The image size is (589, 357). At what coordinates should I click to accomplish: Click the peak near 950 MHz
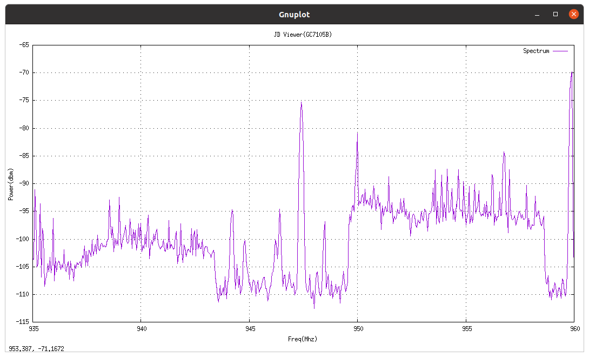click(x=357, y=134)
